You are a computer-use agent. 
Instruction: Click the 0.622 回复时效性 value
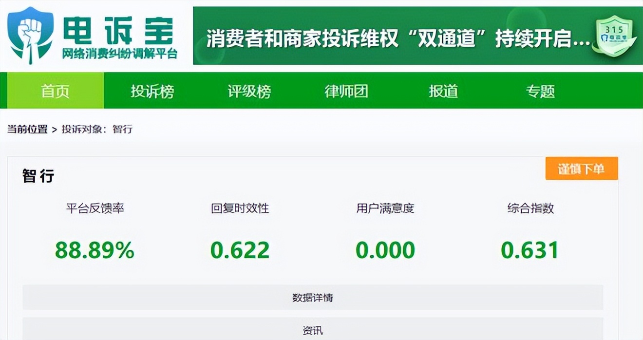[x=240, y=250]
